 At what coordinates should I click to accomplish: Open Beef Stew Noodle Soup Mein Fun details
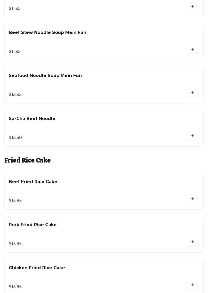tap(48, 33)
